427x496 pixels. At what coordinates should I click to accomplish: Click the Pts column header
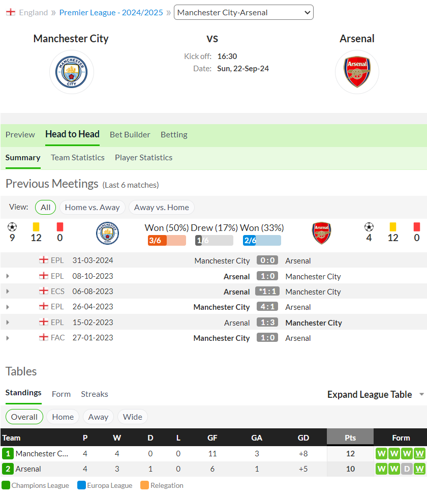coord(350,438)
